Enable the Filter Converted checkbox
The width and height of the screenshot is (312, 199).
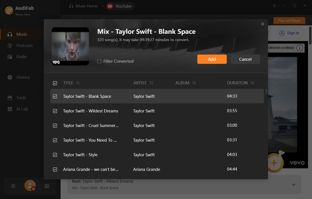pyautogui.click(x=99, y=61)
